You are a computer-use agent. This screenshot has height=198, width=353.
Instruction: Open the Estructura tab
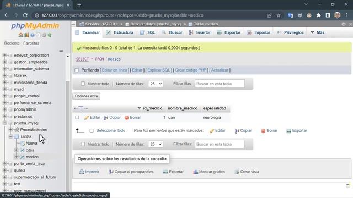click(120, 32)
